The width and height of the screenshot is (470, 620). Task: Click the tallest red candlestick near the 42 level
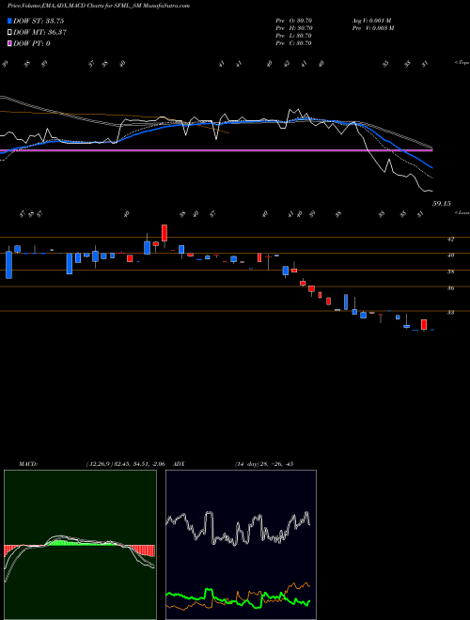click(x=164, y=233)
